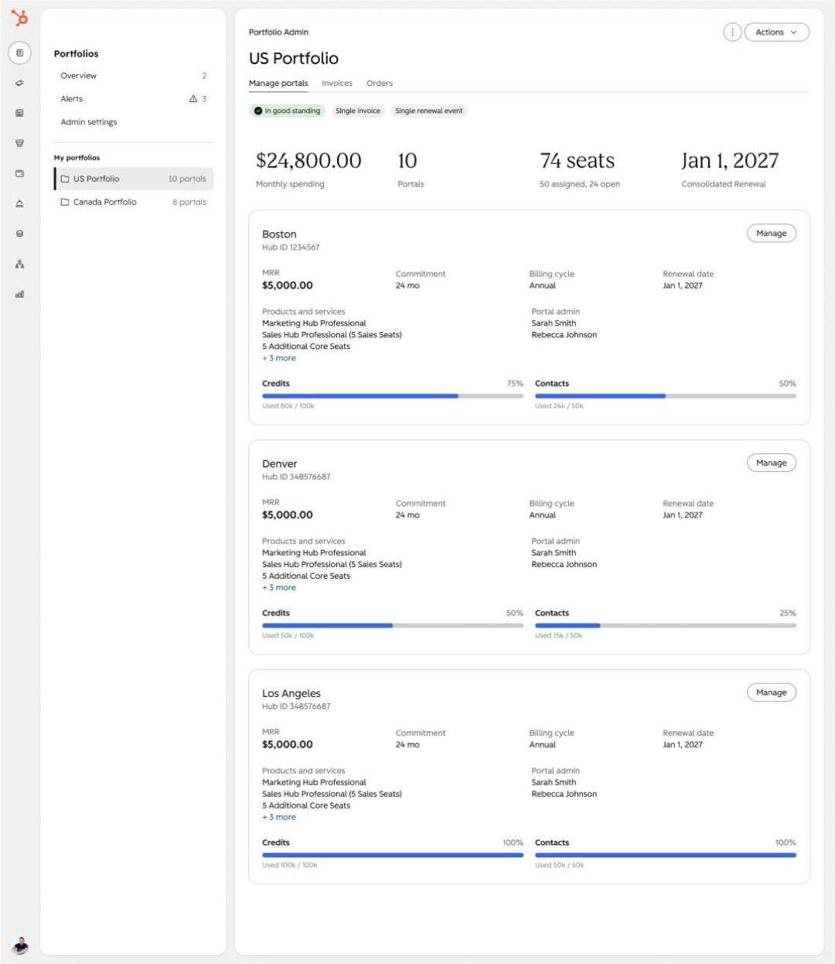Click 'Used 15k / 50k' under Denver Contacts
Image resolution: width=835 pixels, height=964 pixels.
[x=559, y=636]
